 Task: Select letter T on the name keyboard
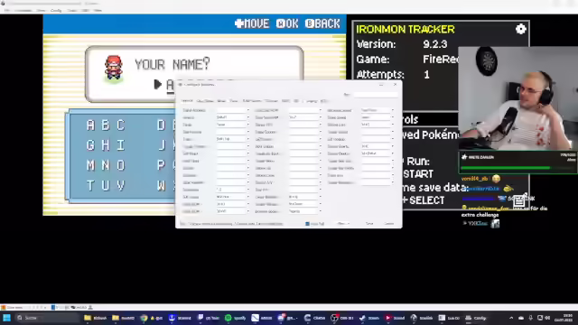pos(90,185)
